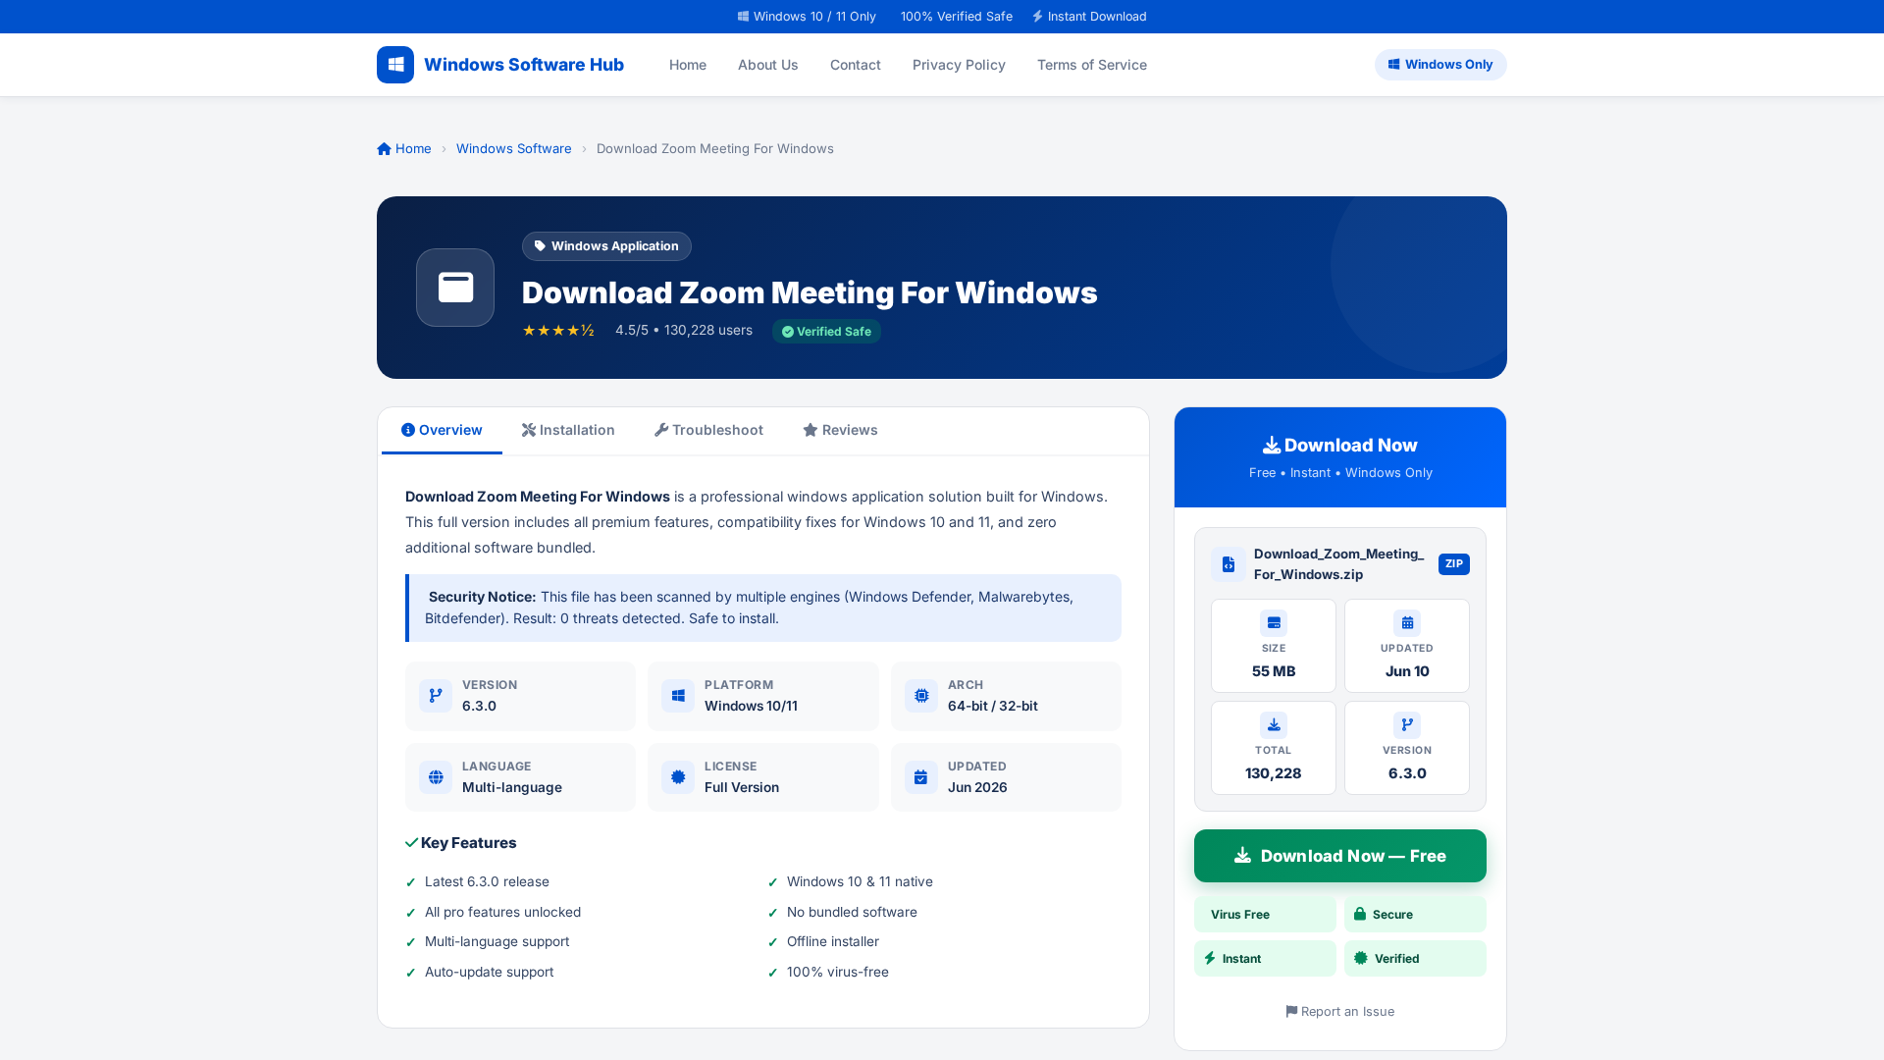Open the Contact page link

click(x=856, y=65)
